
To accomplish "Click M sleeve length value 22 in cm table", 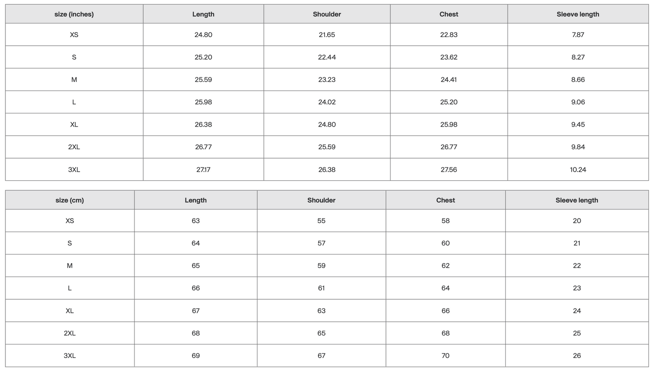I will [577, 266].
